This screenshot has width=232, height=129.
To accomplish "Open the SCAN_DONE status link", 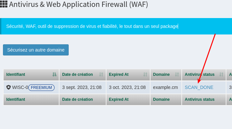I will tap(199, 87).
